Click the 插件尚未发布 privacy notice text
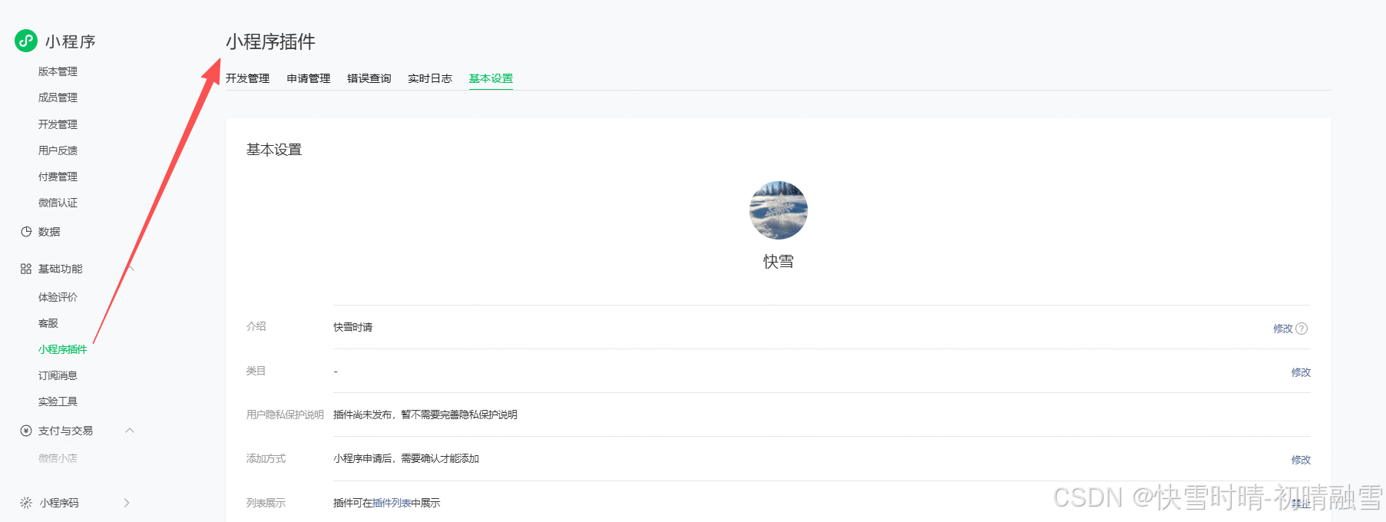1386x522 pixels. pos(425,415)
